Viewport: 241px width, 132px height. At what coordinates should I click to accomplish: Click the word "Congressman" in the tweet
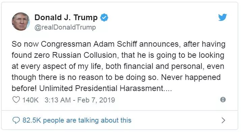(x=66, y=44)
